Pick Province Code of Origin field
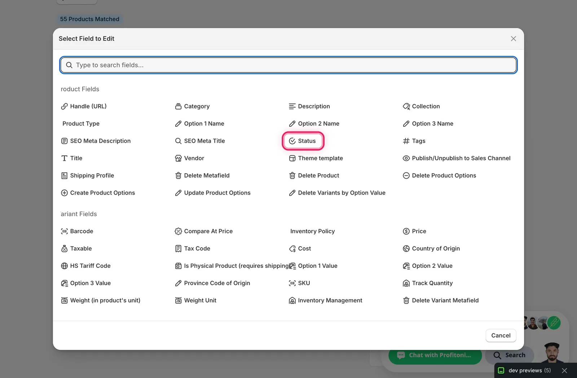This screenshot has width=577, height=378. [212, 283]
